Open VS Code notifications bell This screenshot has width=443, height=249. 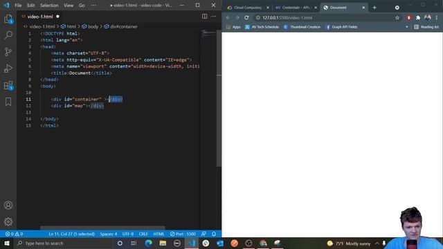tap(214, 234)
